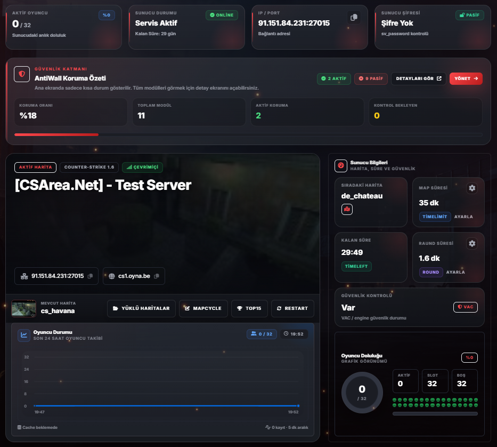This screenshot has width=497, height=447.
Task: Click the Round tag
Action: click(431, 272)
